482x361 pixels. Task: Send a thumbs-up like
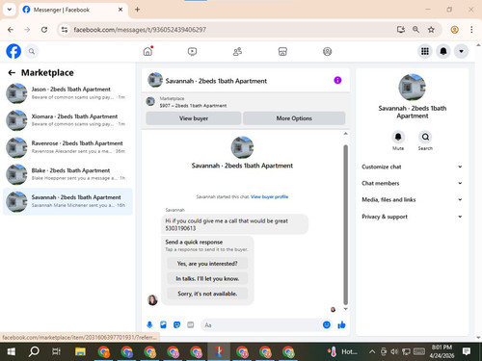[341, 325]
